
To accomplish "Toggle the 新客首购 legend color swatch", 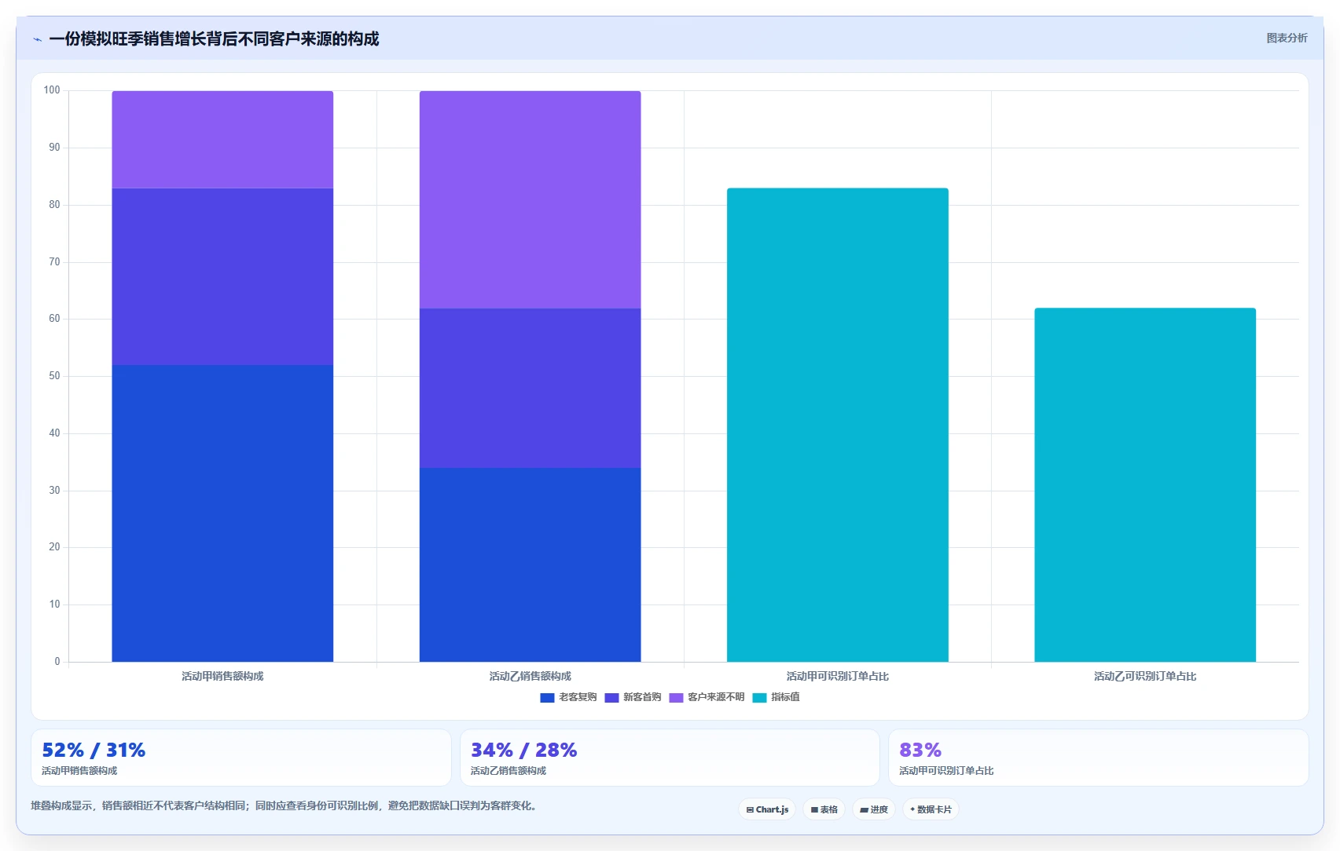I will 611,698.
